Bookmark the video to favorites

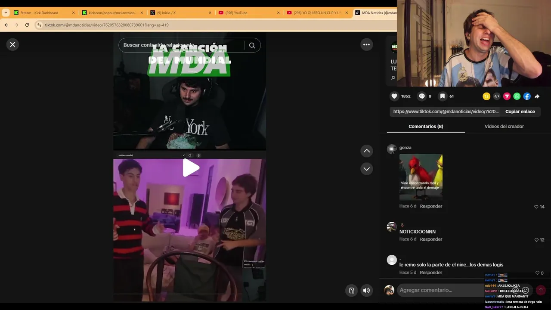pos(442,96)
